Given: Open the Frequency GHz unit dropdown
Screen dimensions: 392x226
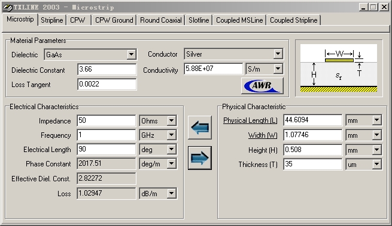Looking at the screenshot, I should (172, 135).
